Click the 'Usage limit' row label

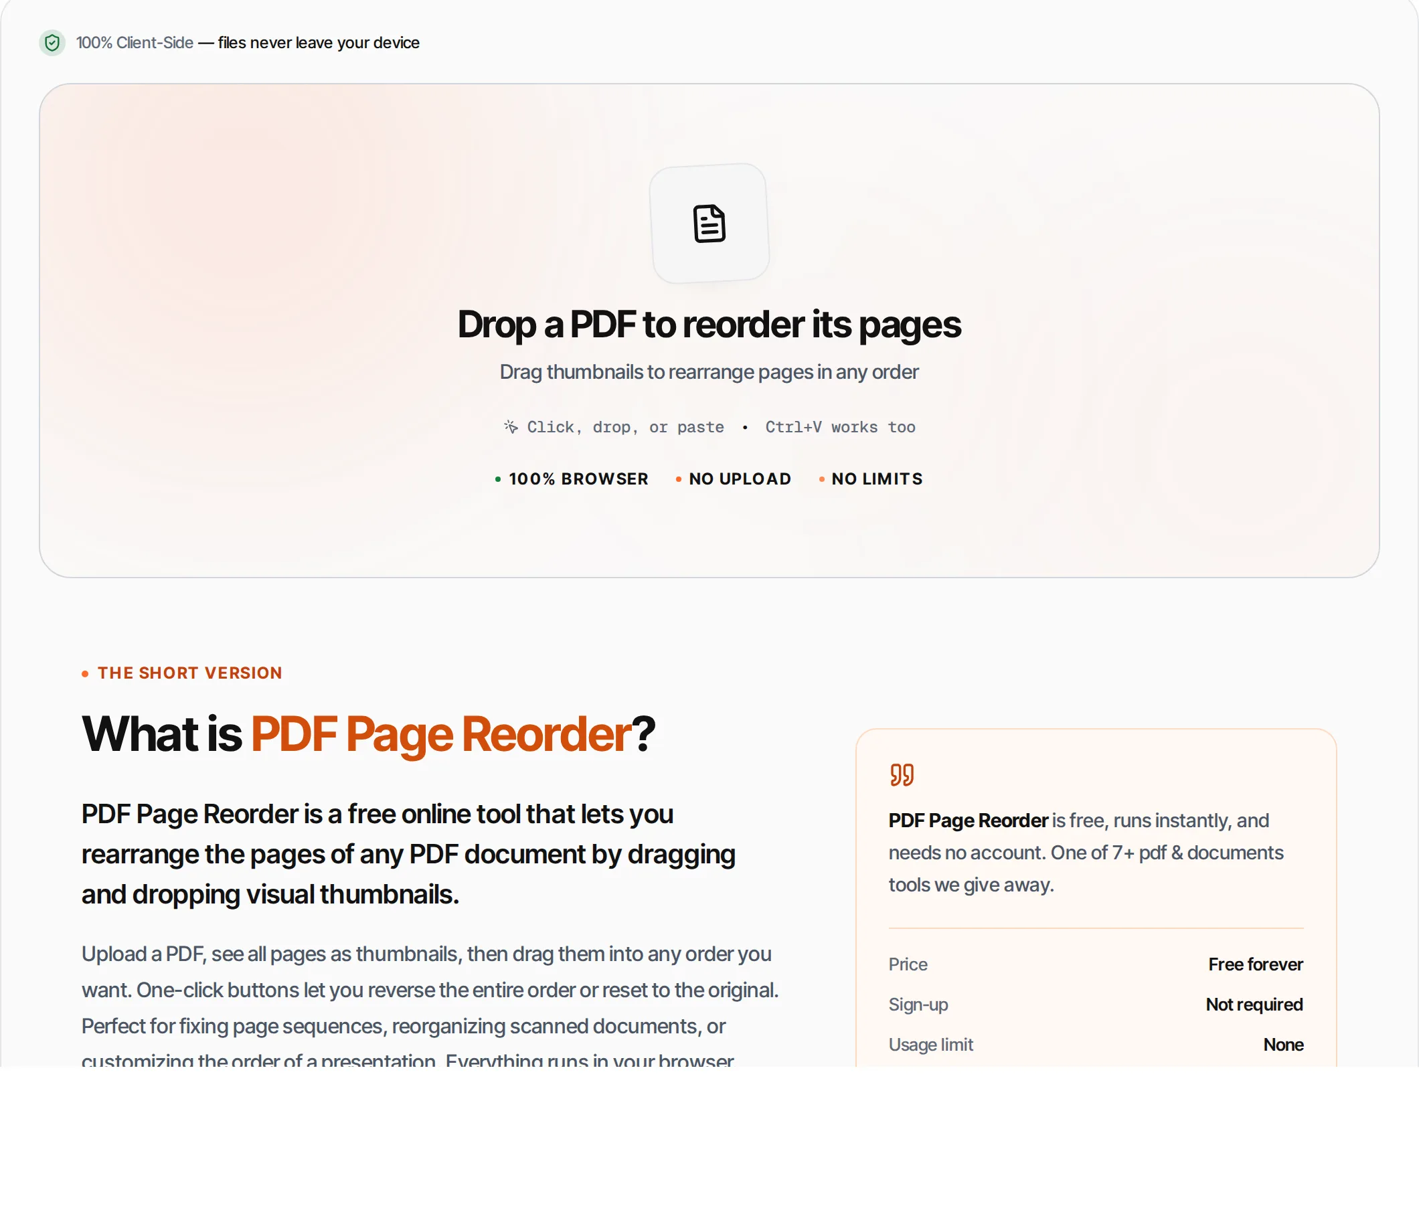point(930,1045)
